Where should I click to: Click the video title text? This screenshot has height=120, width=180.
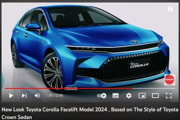click(x=90, y=113)
